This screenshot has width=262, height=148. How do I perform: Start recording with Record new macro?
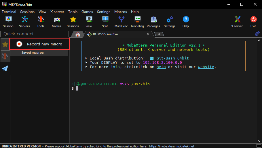40,44
